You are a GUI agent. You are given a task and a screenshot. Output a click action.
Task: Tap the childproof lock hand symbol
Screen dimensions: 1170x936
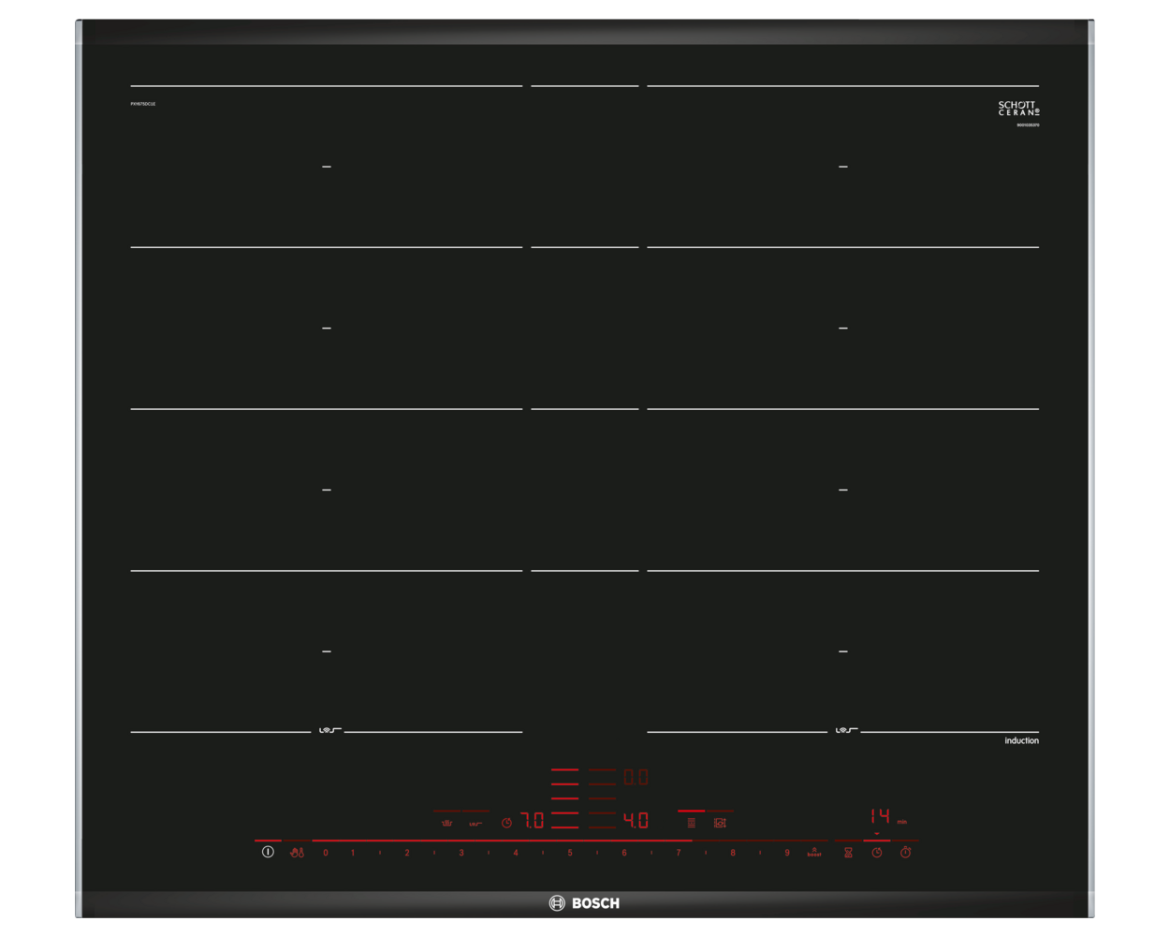pos(297,853)
